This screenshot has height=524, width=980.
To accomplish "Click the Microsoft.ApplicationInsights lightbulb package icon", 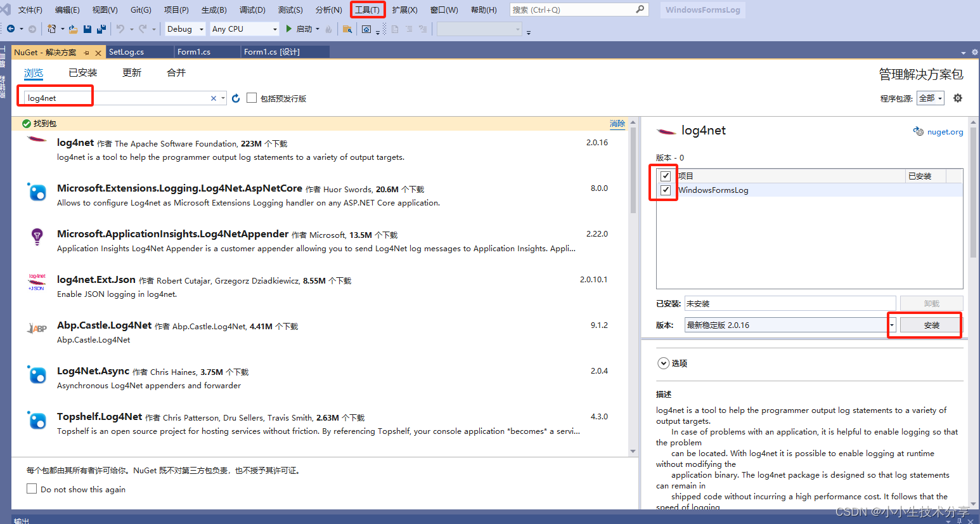I will coord(37,237).
